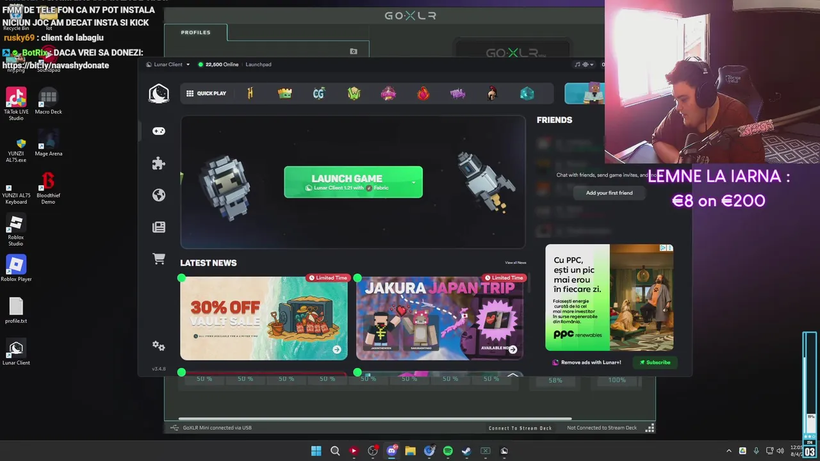
Task: Open the music player dropdown in title bar
Action: coord(584,65)
